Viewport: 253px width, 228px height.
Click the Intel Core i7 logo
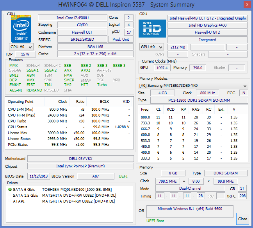point(21,29)
